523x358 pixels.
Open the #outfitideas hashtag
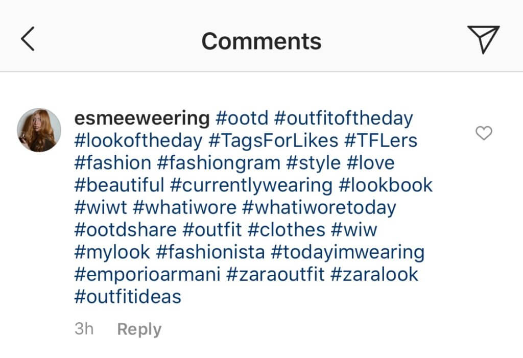click(128, 296)
